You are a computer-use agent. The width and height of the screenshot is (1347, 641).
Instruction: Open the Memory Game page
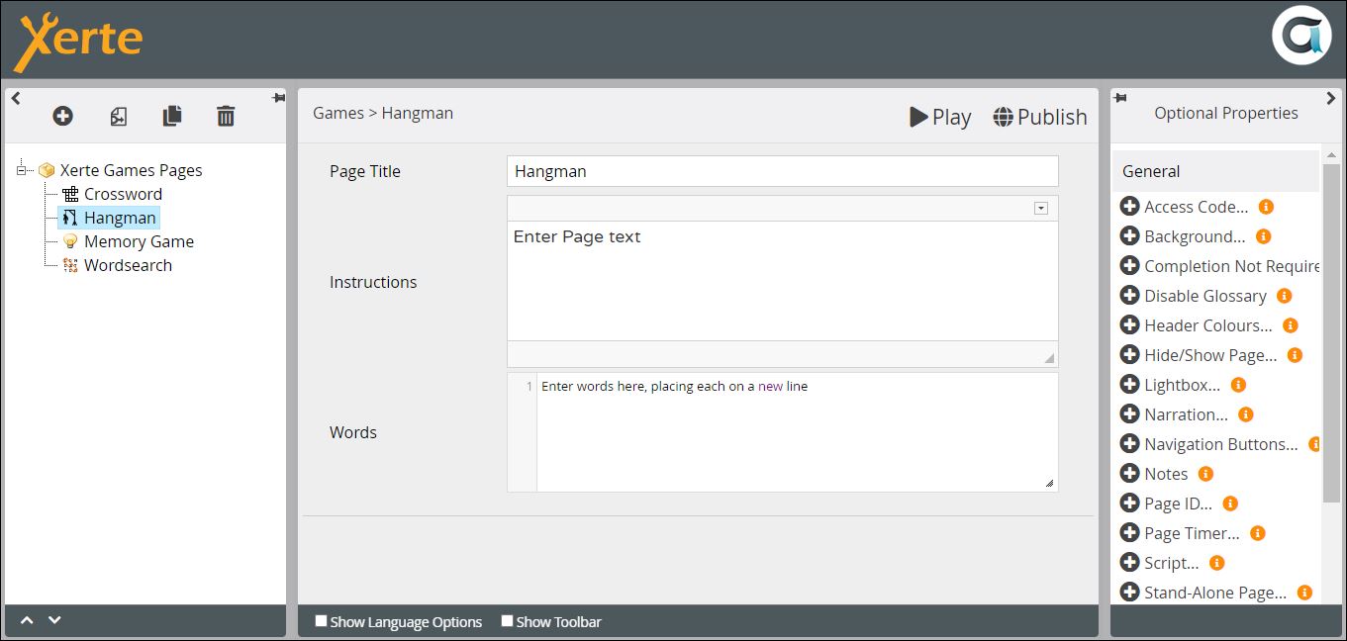tap(139, 241)
